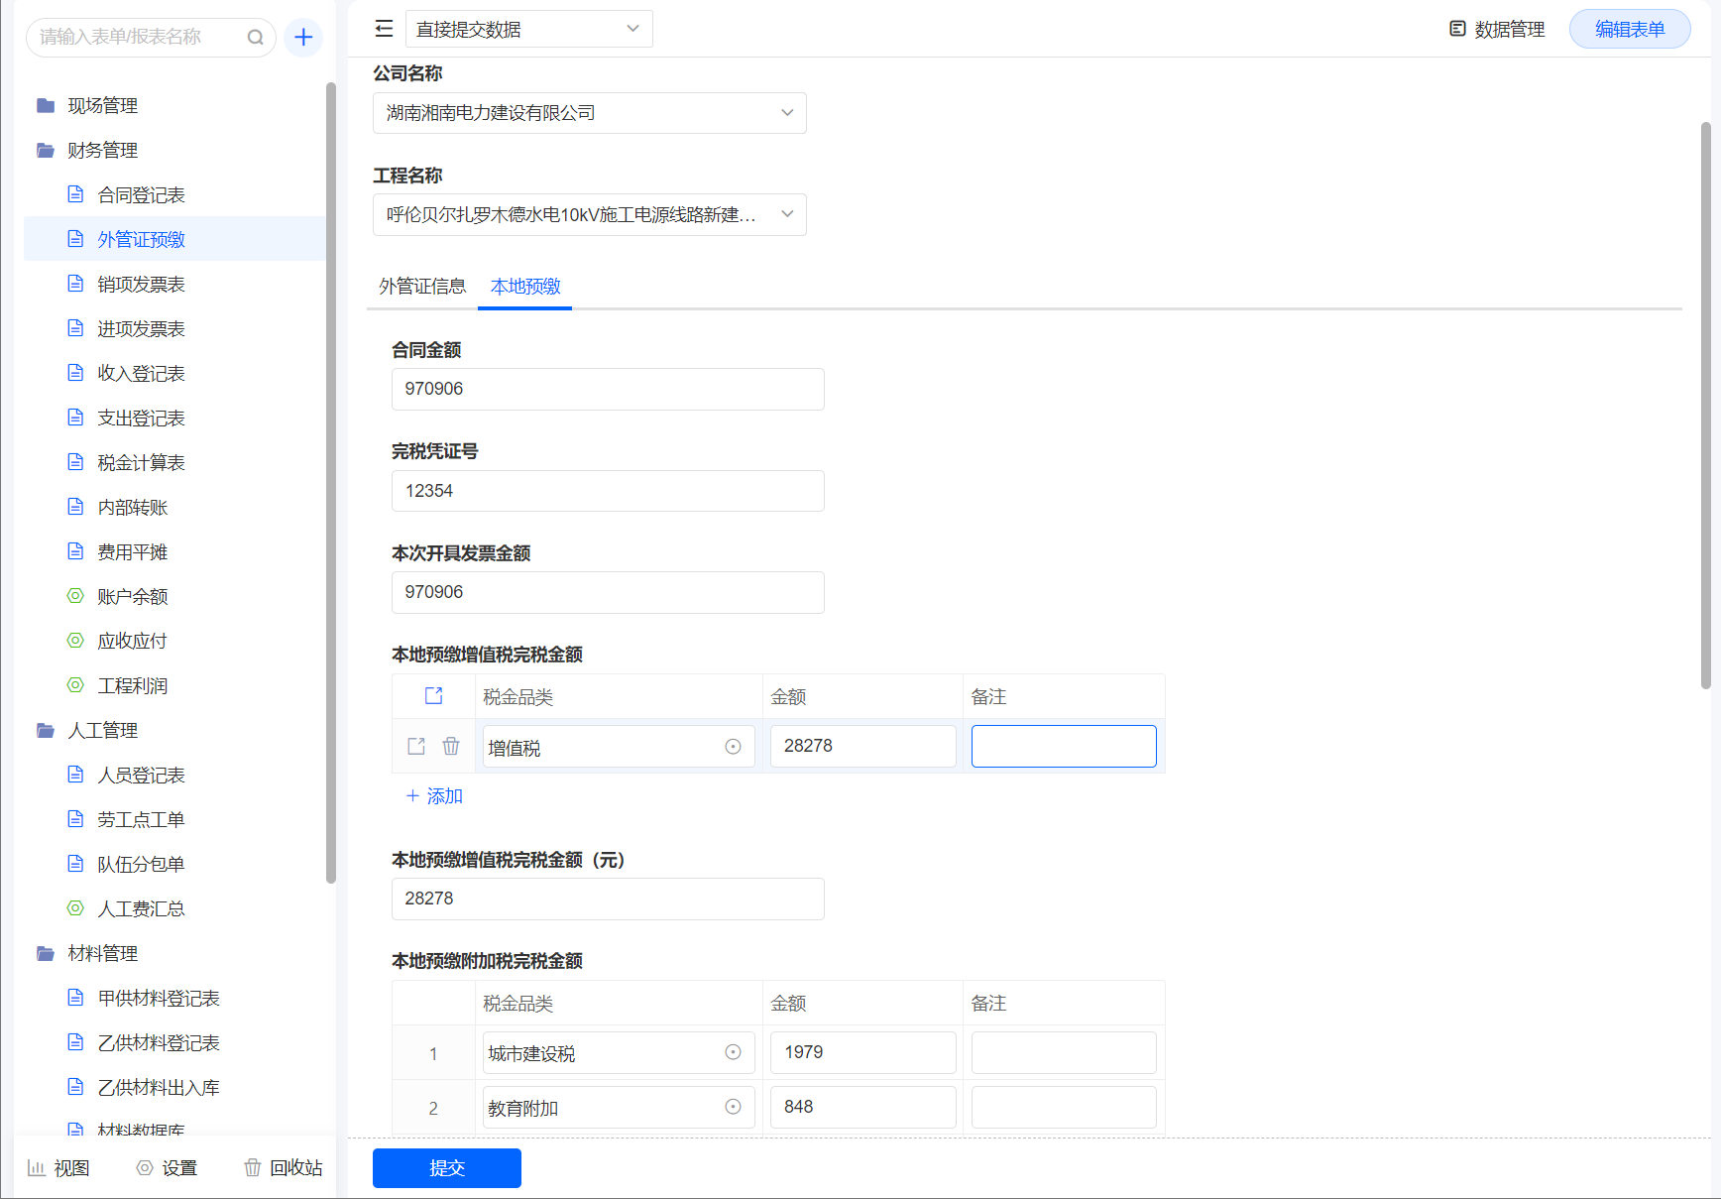Collapse the 财务管理 folder
The width and height of the screenshot is (1721, 1199).
point(101,151)
